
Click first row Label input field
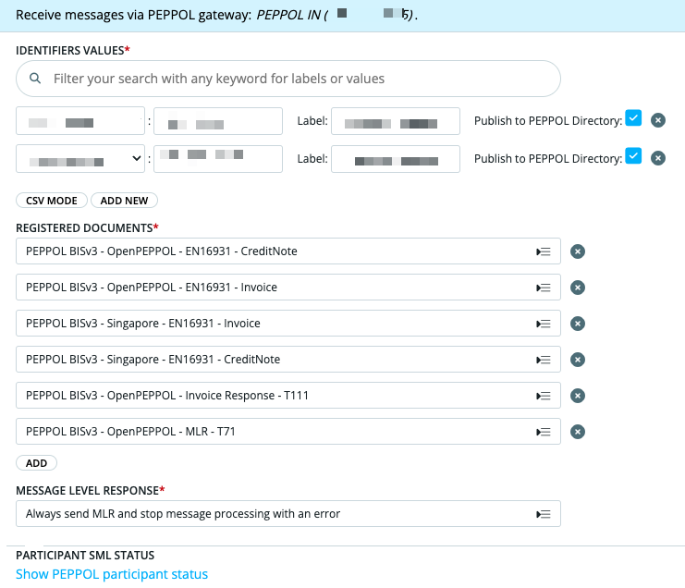tap(396, 121)
